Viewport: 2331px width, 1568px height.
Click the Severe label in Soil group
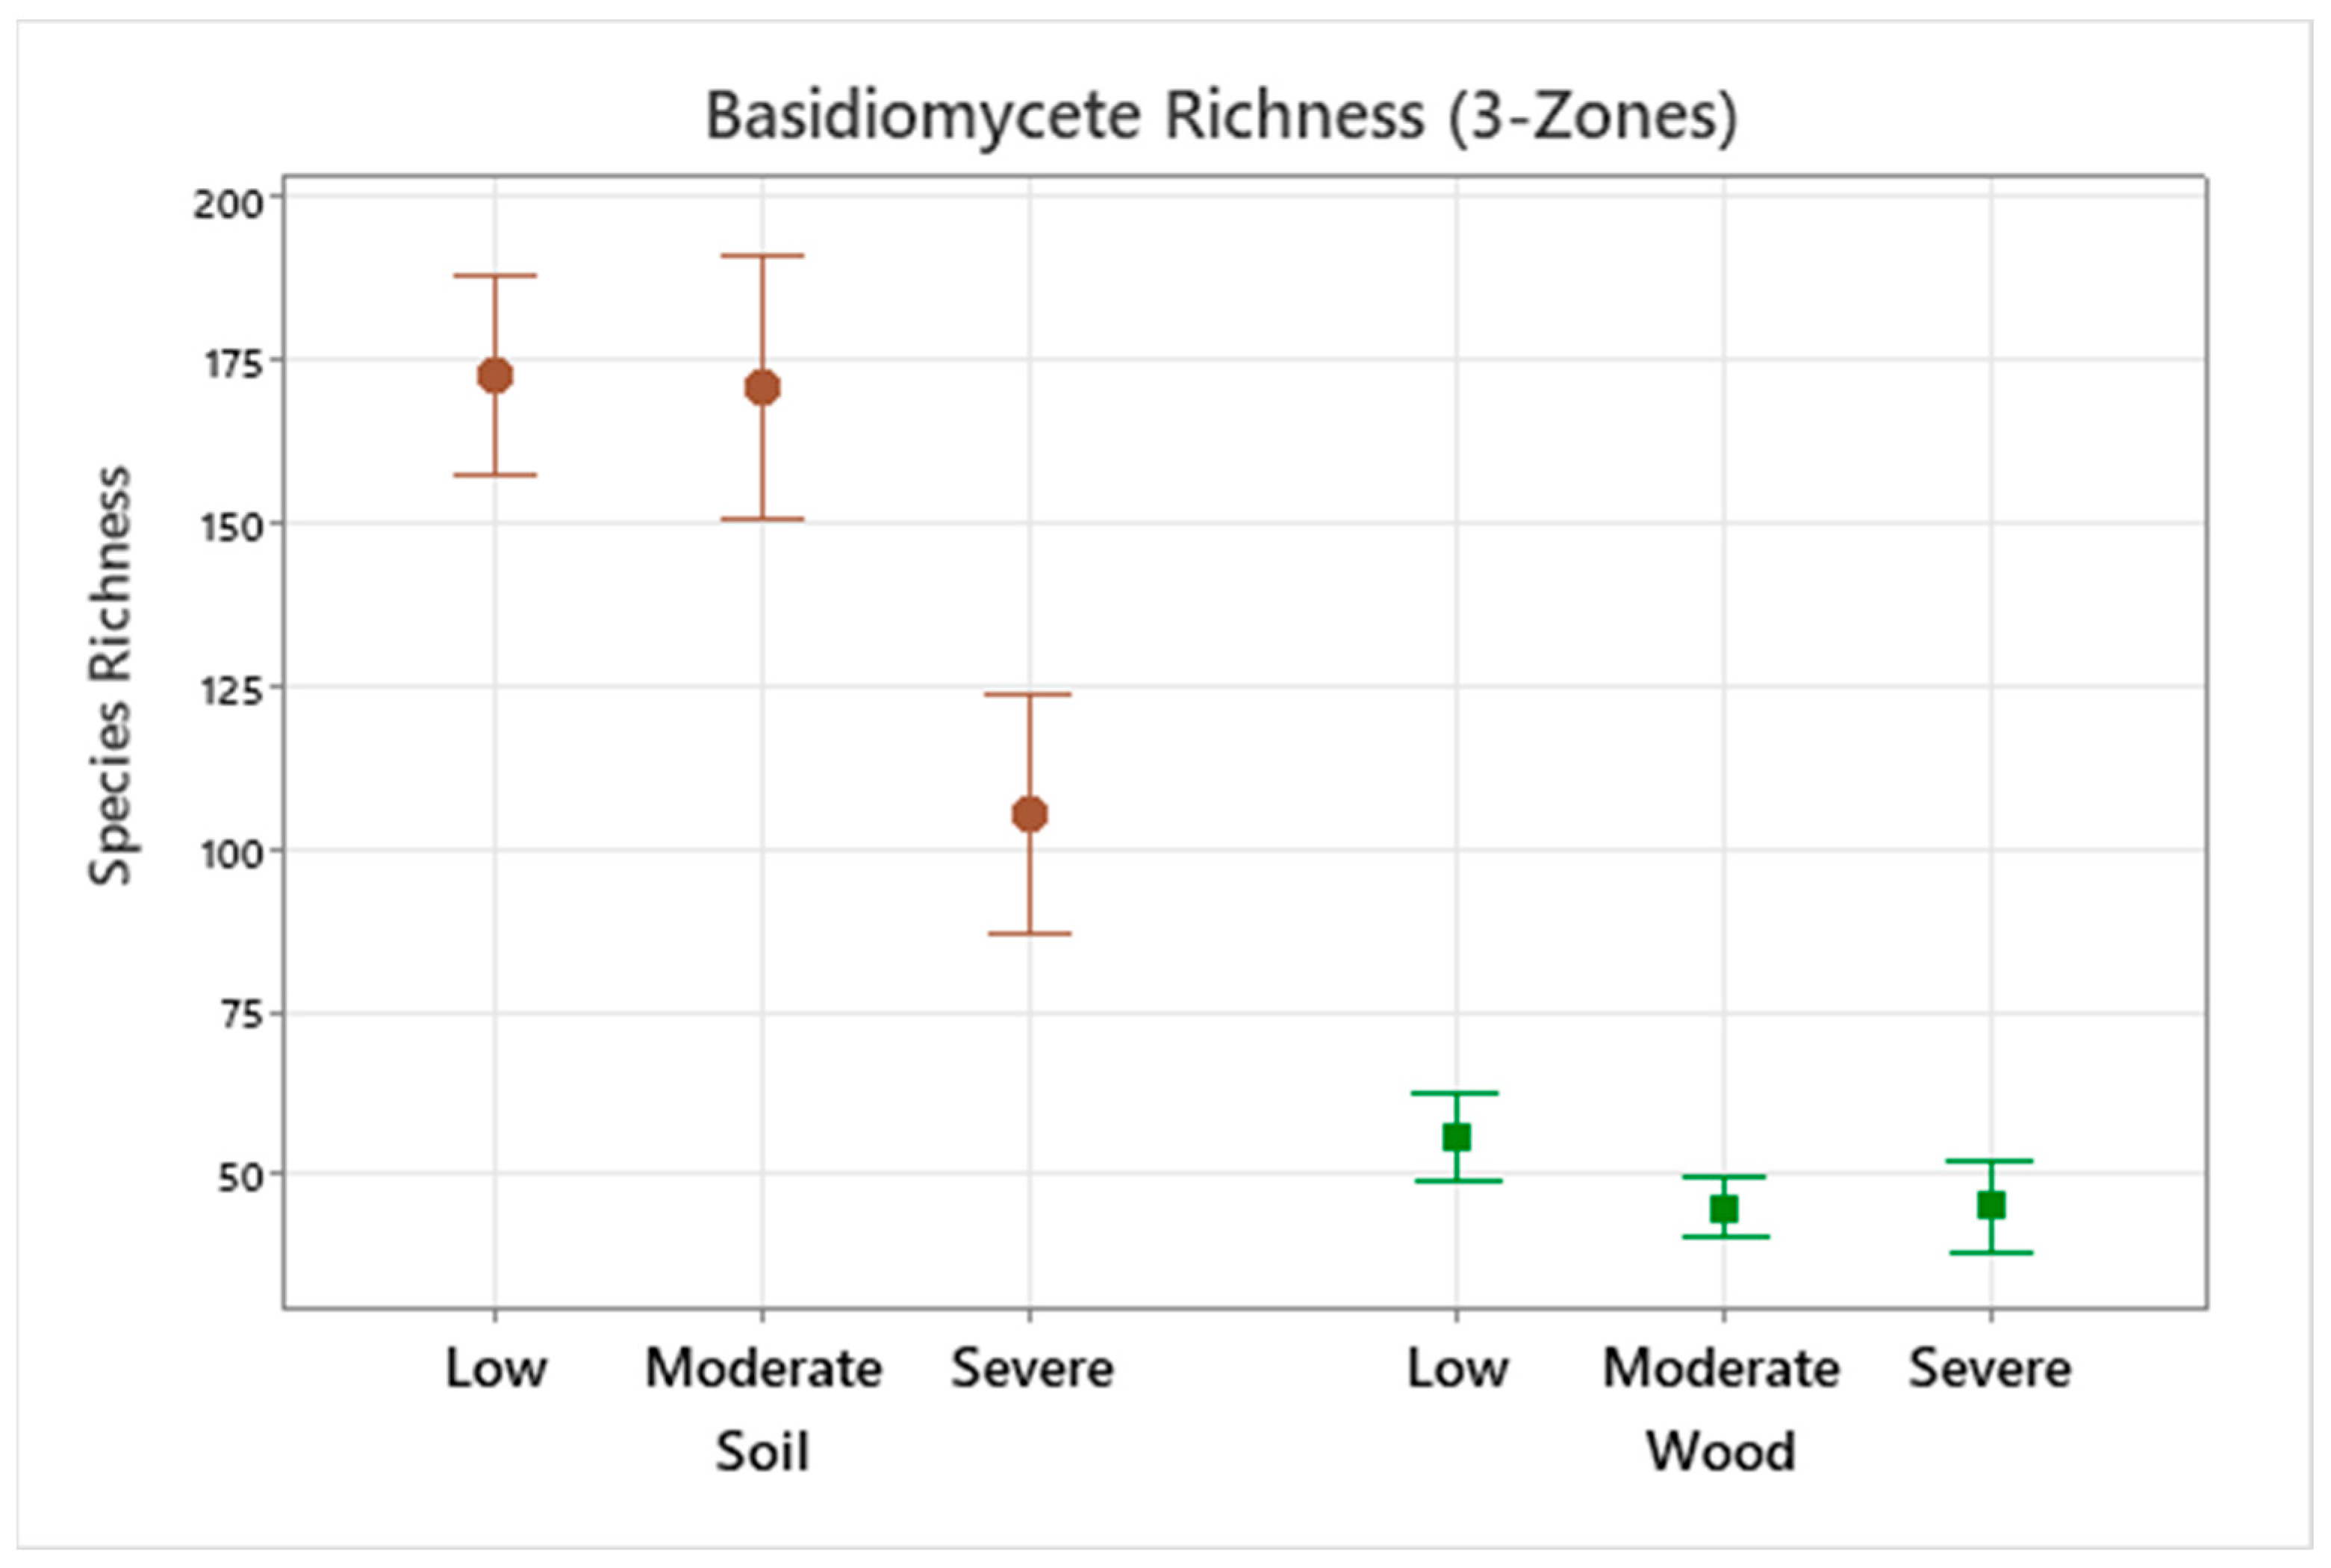tap(1031, 1368)
